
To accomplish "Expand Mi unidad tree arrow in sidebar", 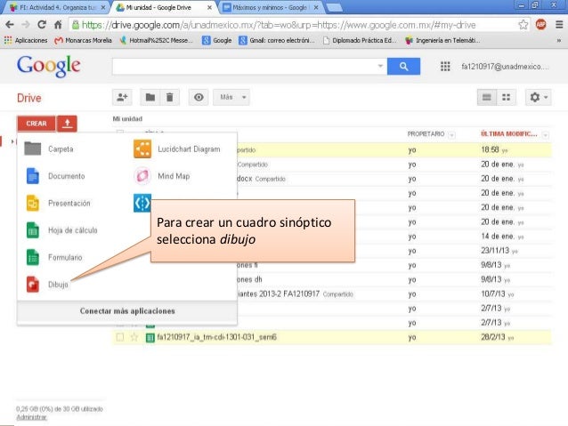I will click(12, 141).
